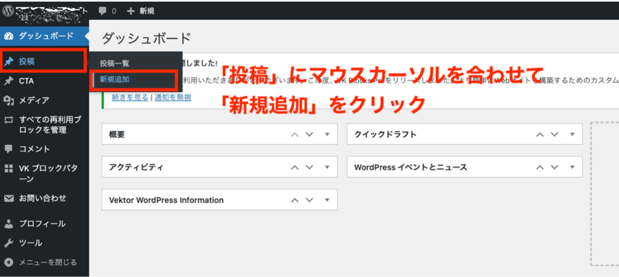Open the CTA menu item
The width and height of the screenshot is (619, 277).
(x=45, y=81)
